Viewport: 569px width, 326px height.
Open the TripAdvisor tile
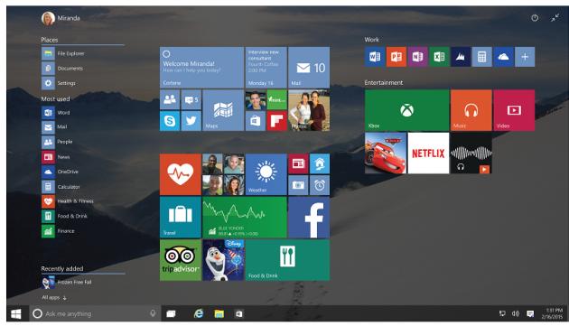click(181, 260)
